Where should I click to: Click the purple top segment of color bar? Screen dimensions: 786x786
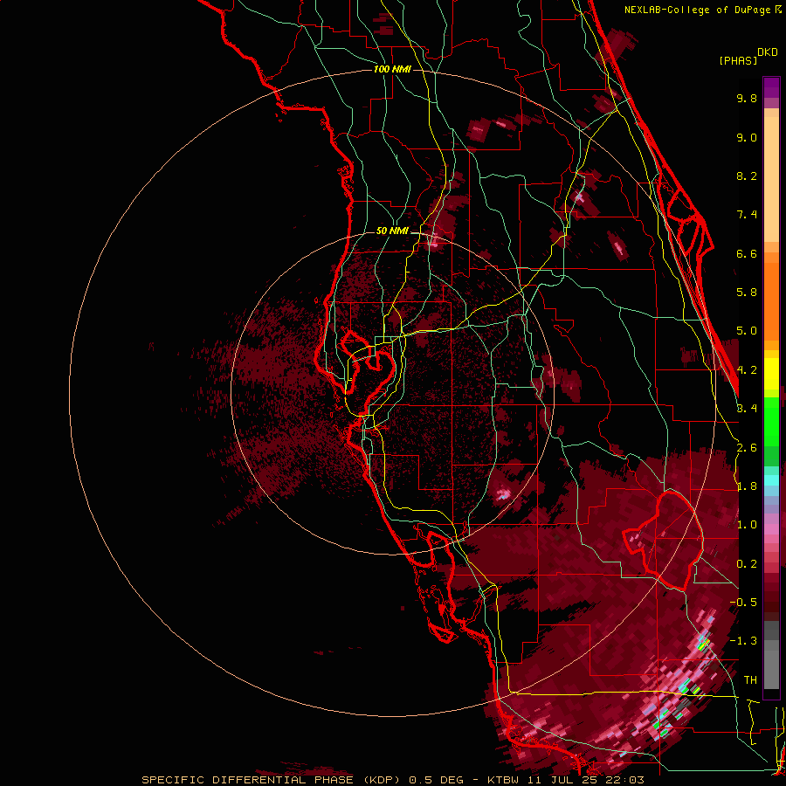(771, 87)
